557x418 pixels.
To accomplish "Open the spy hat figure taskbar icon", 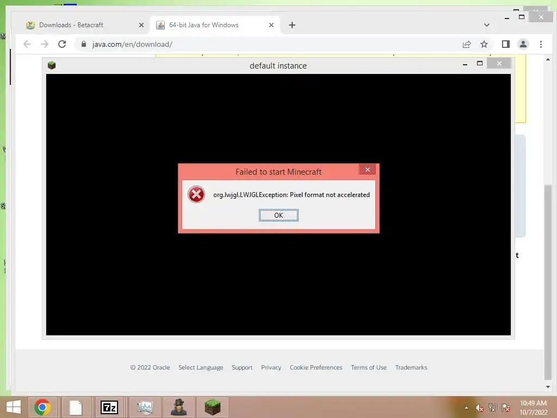I will 178,407.
